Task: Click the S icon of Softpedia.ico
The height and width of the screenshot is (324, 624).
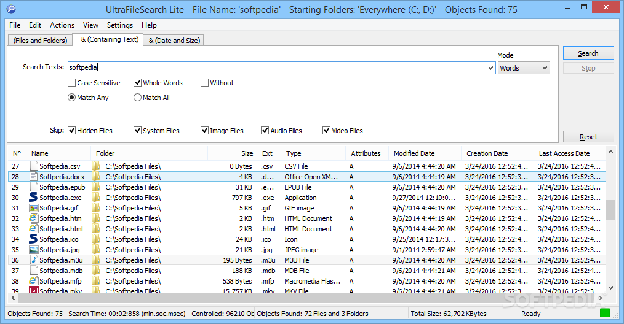Action: (x=33, y=239)
